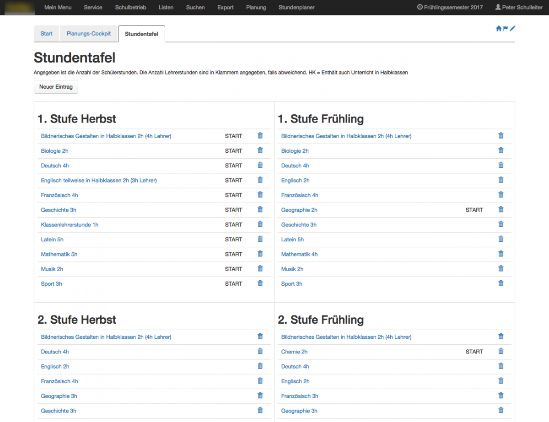Image resolution: width=549 pixels, height=422 pixels.
Task: Open Englisch teilweise in Halbklassen entry
Action: (x=99, y=181)
